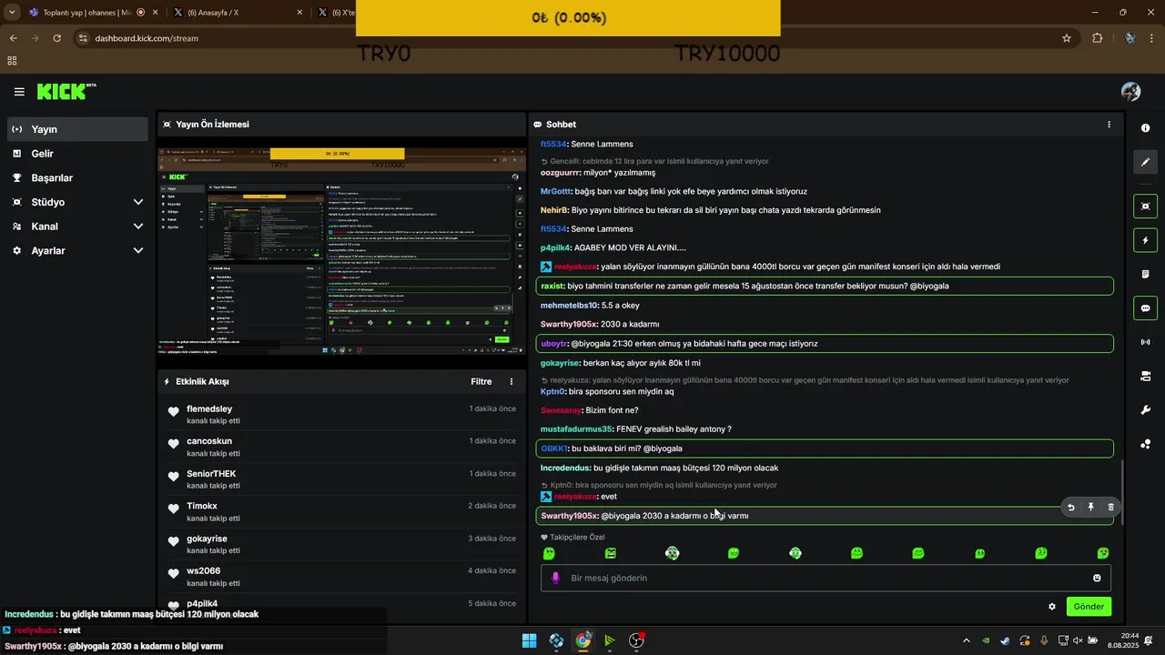1165x655 pixels.
Task: Send the message with the Gönder button
Action: point(1089,607)
